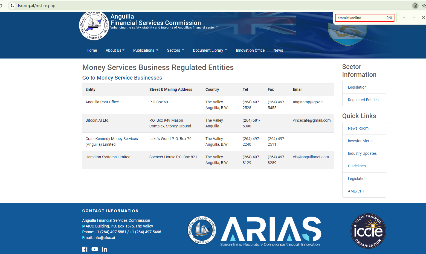Click the Bitcoin.AI telephone number (264) 581-5398

coord(251,123)
